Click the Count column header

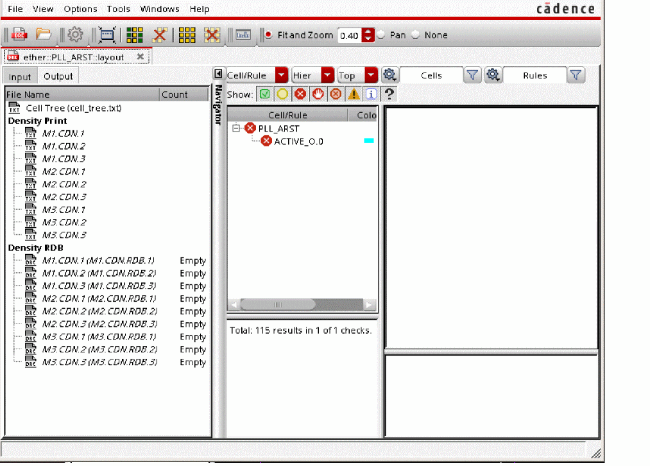tap(184, 94)
